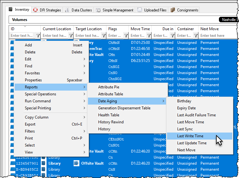
Task: Click the Inventory tab icon
Action: [x=11, y=10]
